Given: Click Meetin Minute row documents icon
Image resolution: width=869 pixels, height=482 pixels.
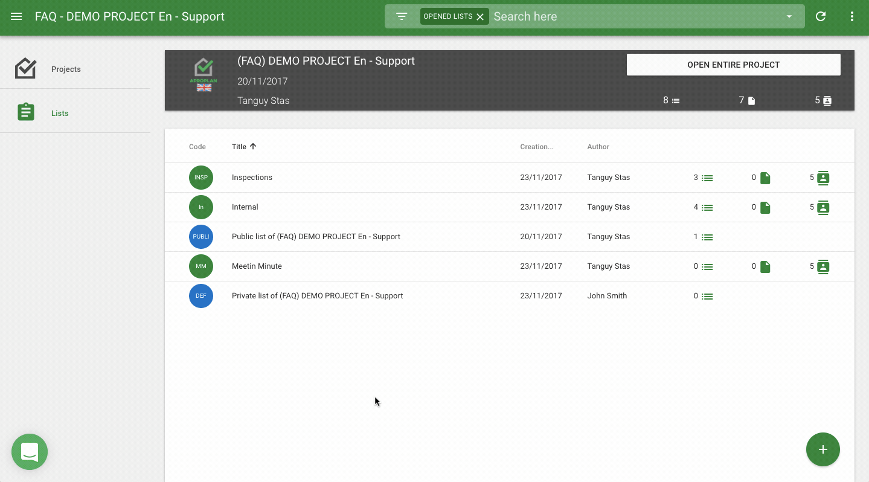Looking at the screenshot, I should (765, 267).
